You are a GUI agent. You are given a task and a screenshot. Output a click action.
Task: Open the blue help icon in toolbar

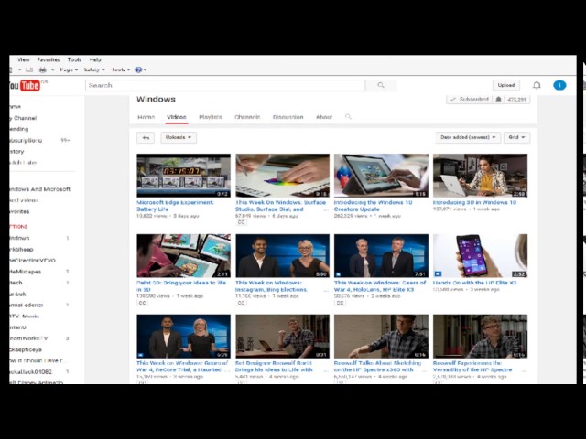pyautogui.click(x=138, y=70)
